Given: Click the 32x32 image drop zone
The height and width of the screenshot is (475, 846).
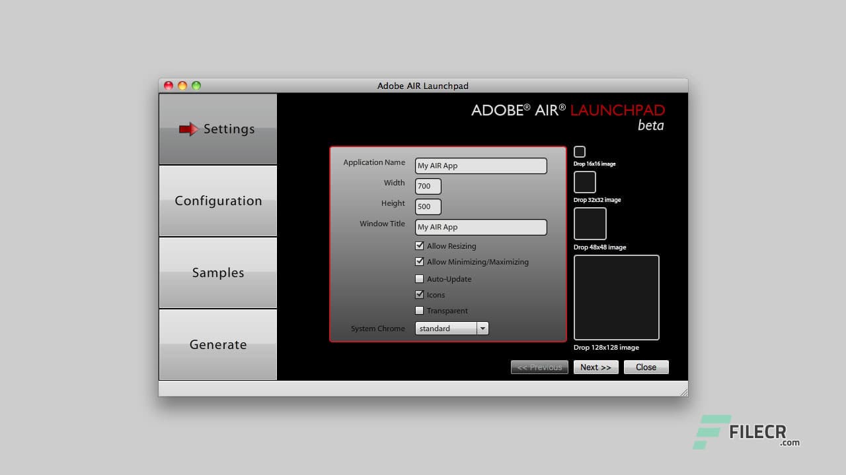Looking at the screenshot, I should click(x=584, y=181).
